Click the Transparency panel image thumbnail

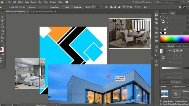click(164, 94)
